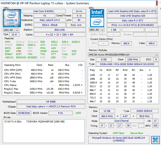
Task: Click the PCIe v1.1 DISABLED bus field
Action: 132,25
